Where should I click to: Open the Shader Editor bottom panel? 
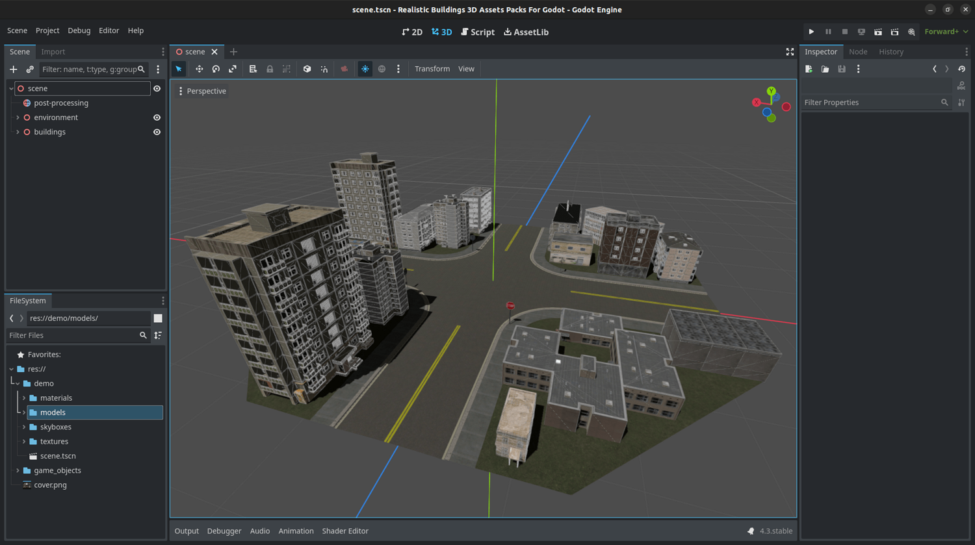point(345,531)
